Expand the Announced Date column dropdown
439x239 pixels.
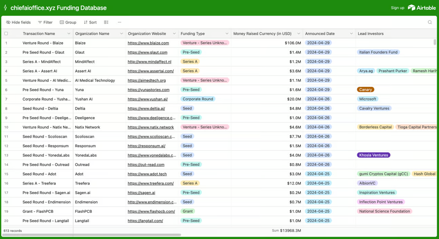[351, 34]
